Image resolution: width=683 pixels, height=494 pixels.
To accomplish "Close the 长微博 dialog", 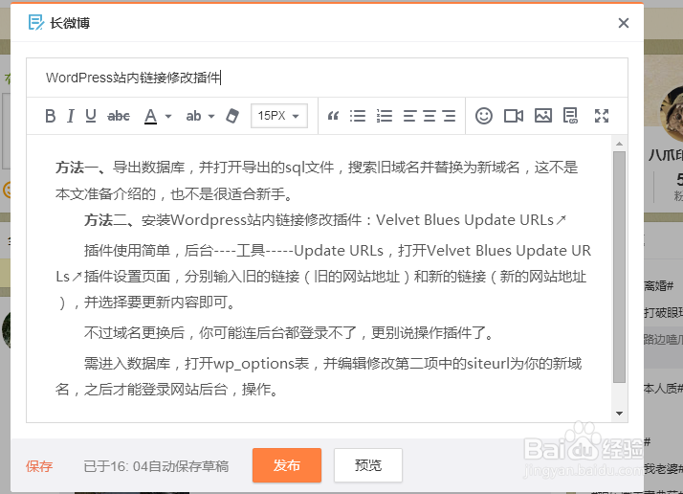I will (624, 23).
